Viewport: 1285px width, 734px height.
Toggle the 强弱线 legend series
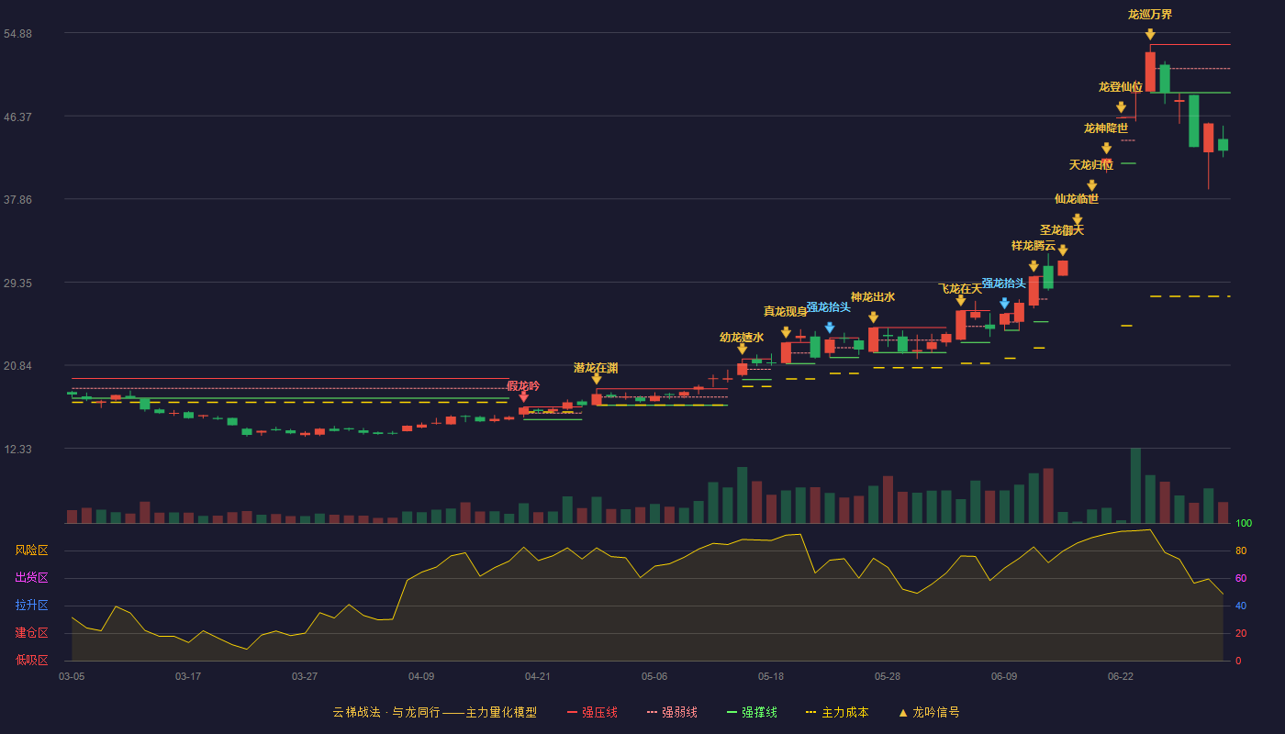[x=672, y=712]
